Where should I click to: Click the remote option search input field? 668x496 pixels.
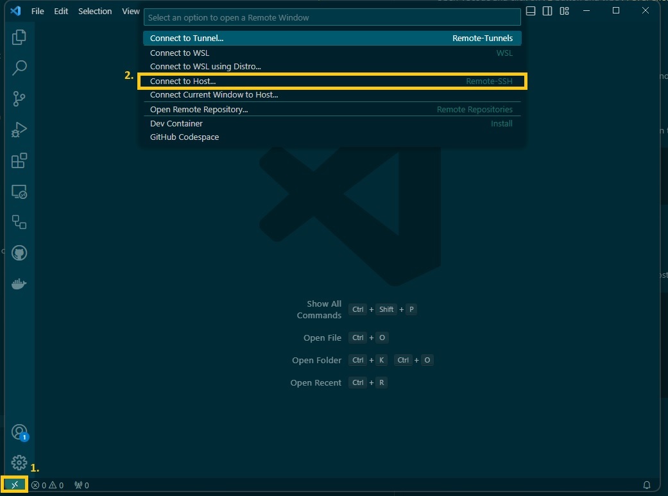(332, 18)
